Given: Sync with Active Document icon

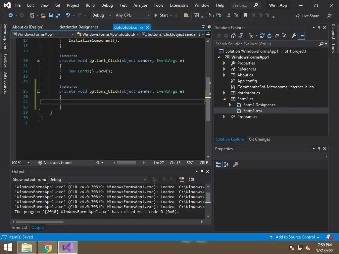Looking at the screenshot, I should (262, 36).
